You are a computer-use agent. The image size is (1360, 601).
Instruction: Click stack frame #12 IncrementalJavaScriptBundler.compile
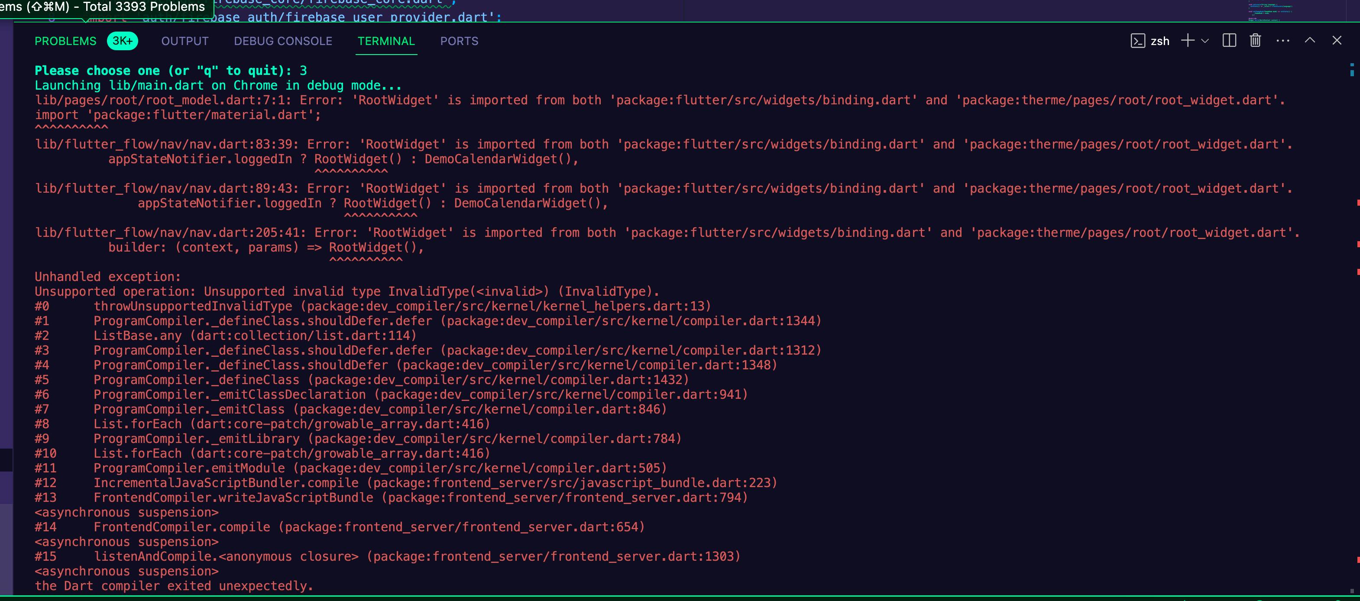[406, 483]
